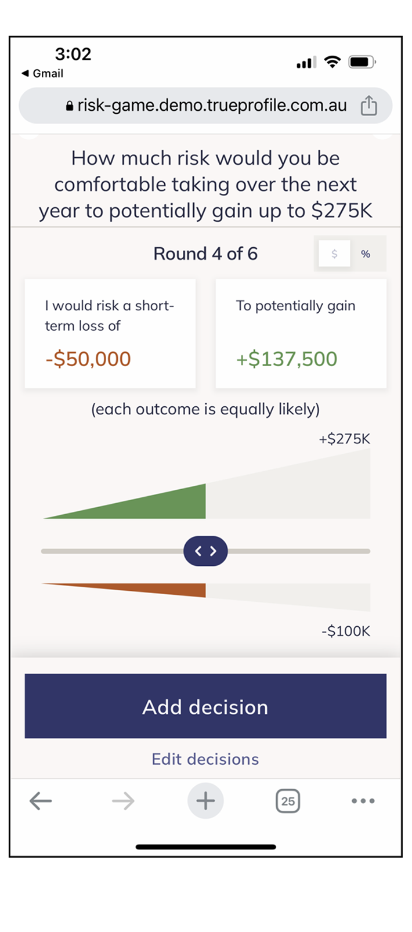Tap the risk-game.demo.trueprofile.com.au address field
The height and width of the screenshot is (932, 412).
click(x=212, y=106)
